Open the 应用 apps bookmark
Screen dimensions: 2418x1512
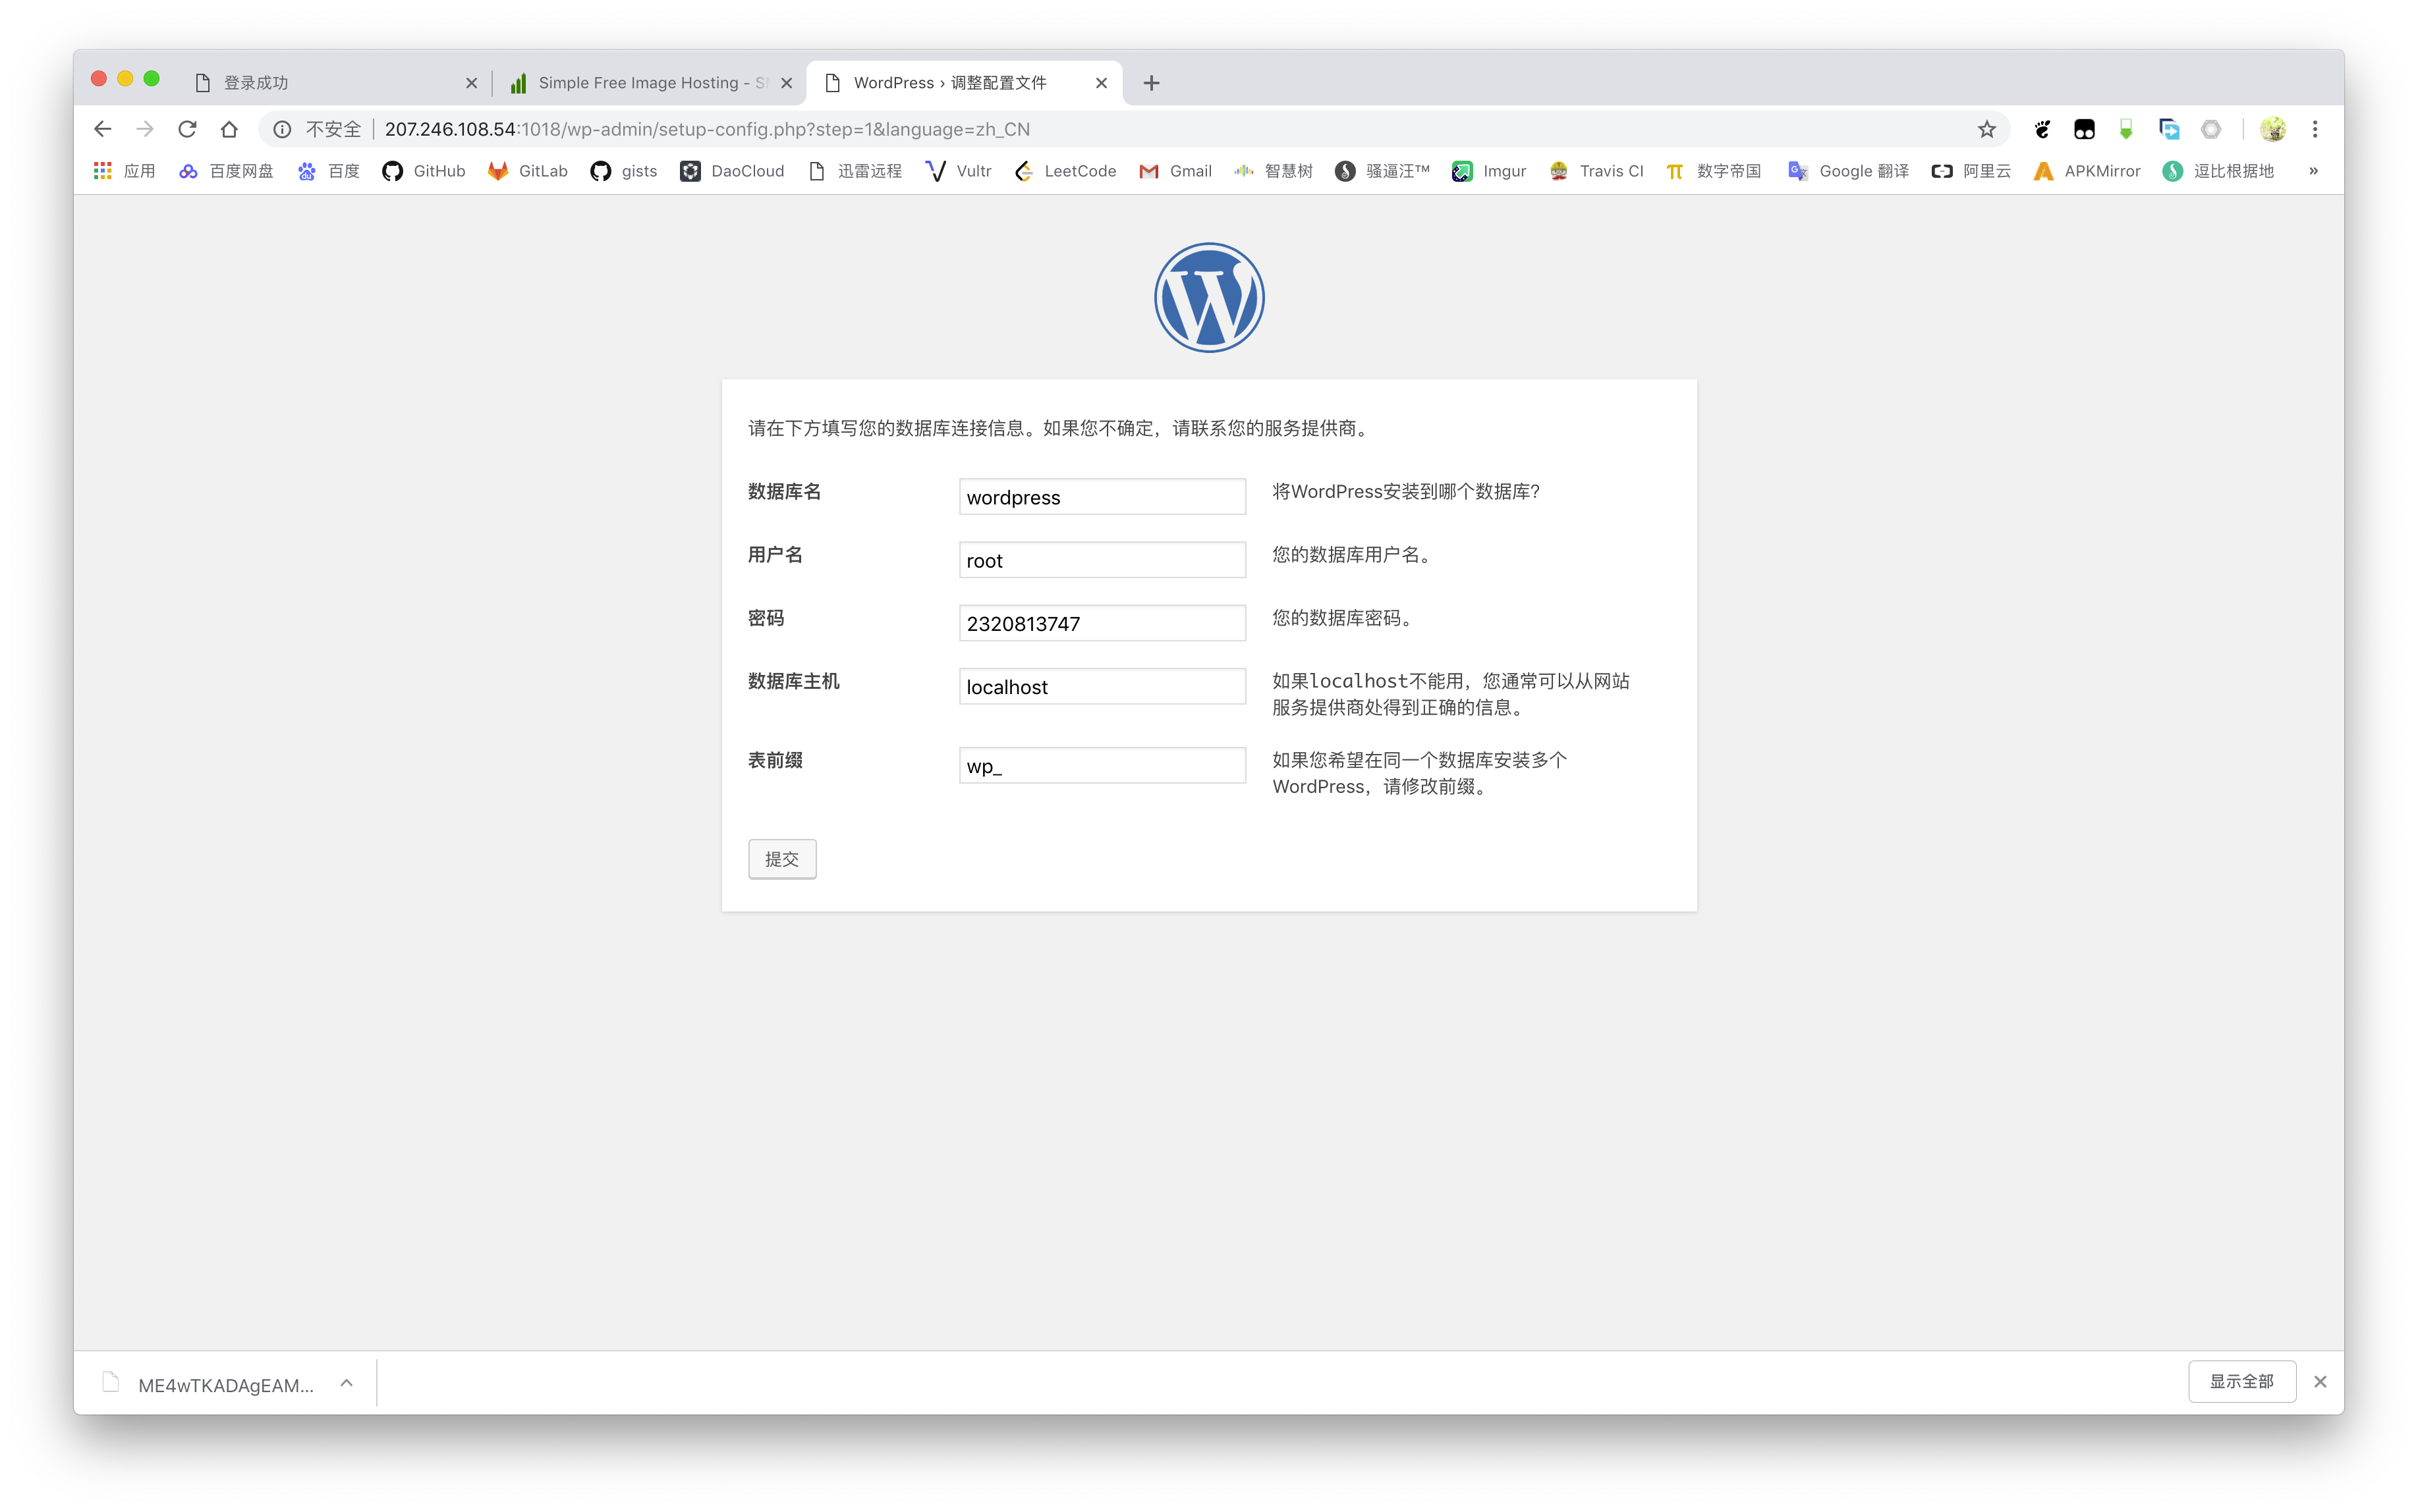124,171
